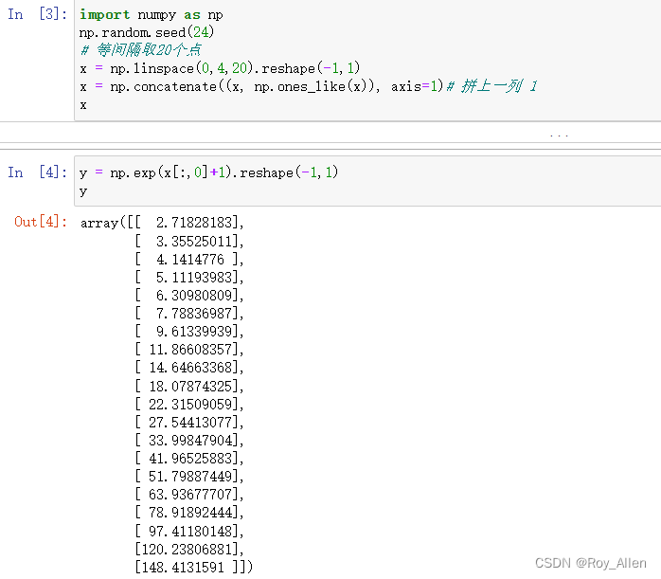Click output value 11.86608357

pyautogui.click(x=190, y=350)
